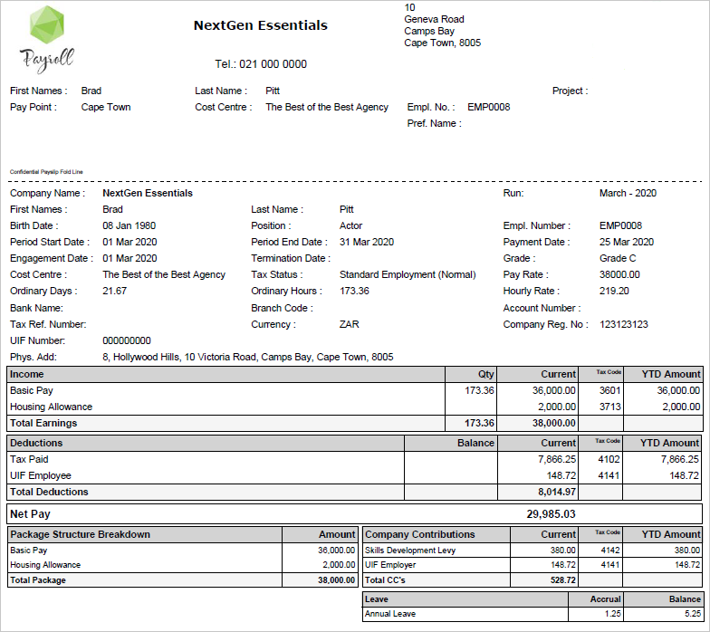The width and height of the screenshot is (710, 632).
Task: Click the Total Package amount 38,000.00
Action: [337, 579]
